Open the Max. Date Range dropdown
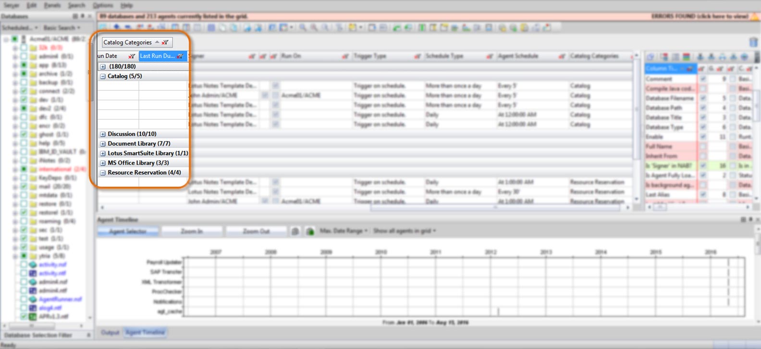Viewport: 761px width, 349px height. click(x=344, y=231)
